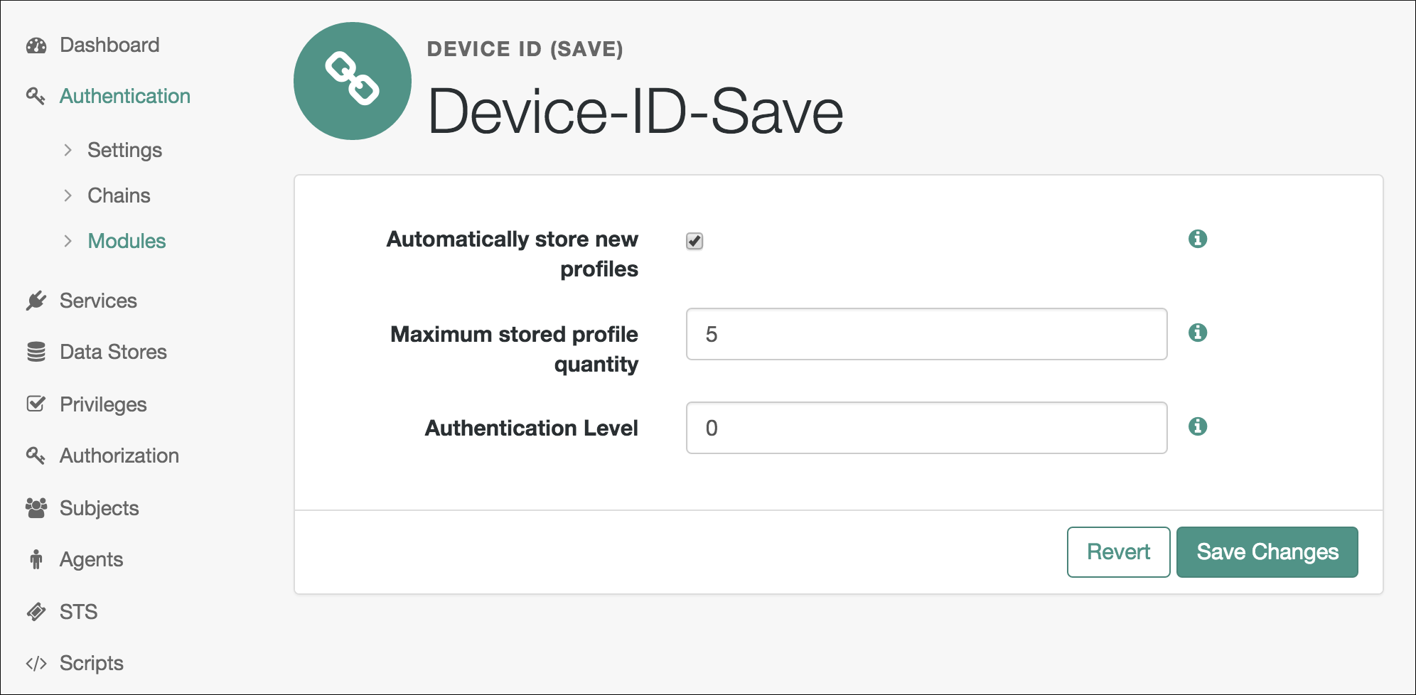Show info for Authentication Level

tap(1198, 426)
